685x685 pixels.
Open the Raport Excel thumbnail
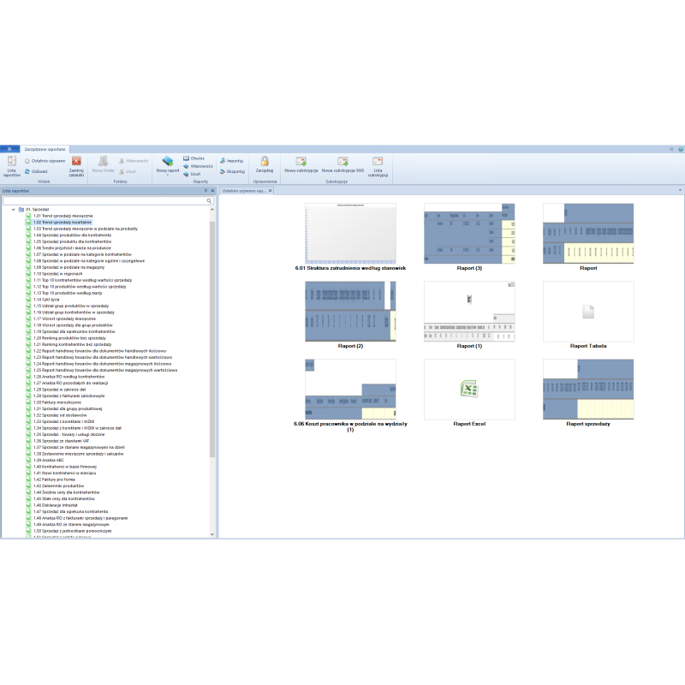pyautogui.click(x=469, y=390)
